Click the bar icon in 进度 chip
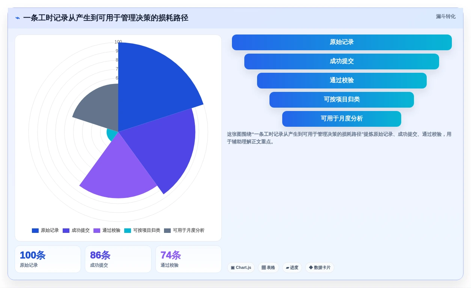Screen dimensions: 471x288 click(287, 268)
